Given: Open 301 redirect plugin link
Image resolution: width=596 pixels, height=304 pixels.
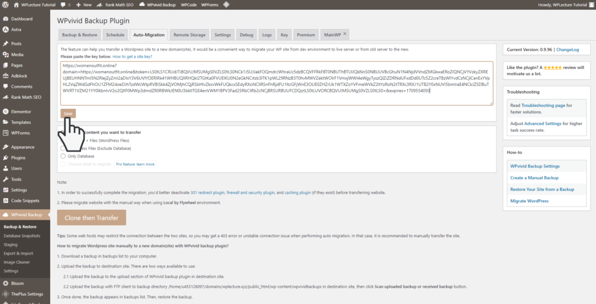Looking at the screenshot, I should pos(208,193).
